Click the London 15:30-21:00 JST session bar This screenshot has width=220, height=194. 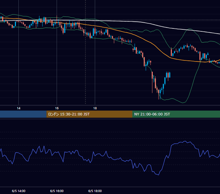coord(89,114)
